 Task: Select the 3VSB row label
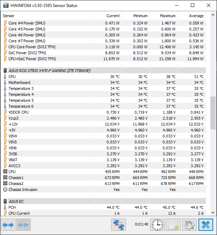point(13,154)
